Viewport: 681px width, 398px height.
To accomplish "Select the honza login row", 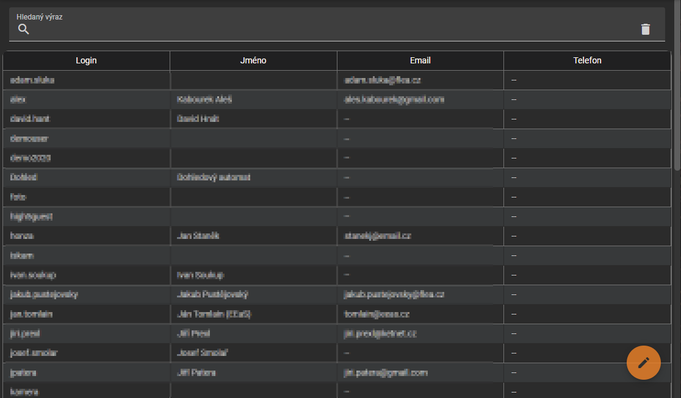I will click(x=337, y=236).
